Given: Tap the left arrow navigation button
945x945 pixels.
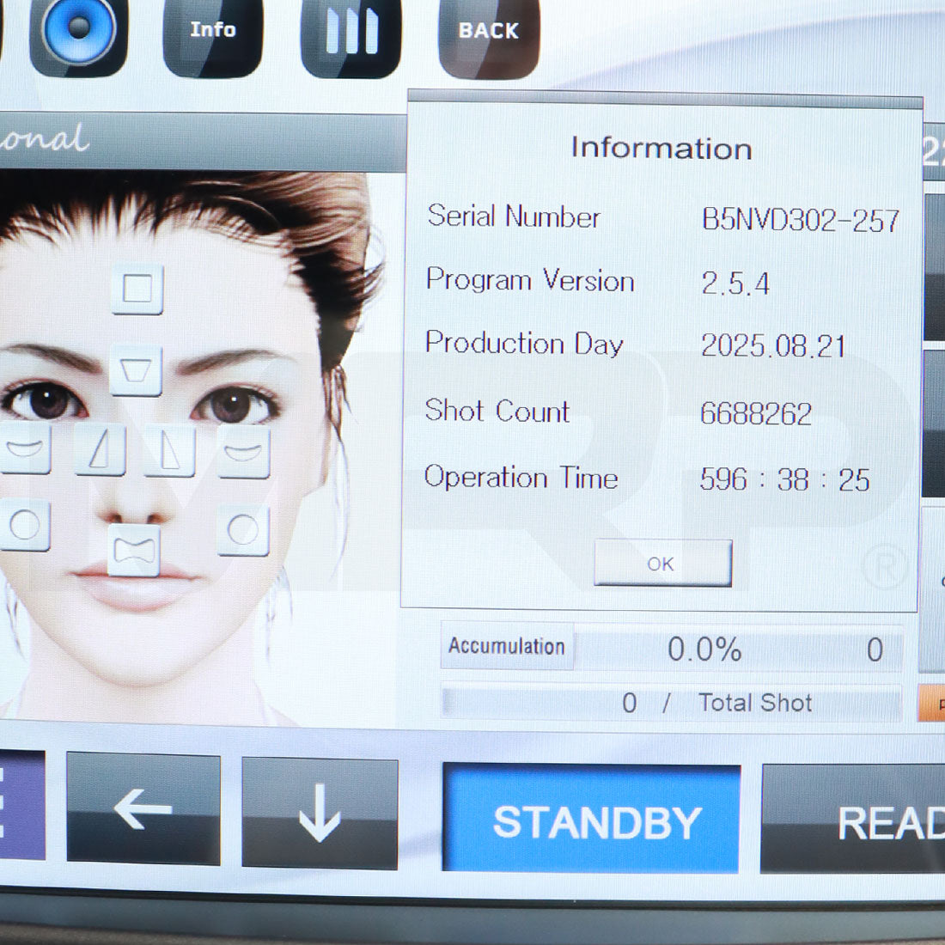Looking at the screenshot, I should click(x=143, y=808).
